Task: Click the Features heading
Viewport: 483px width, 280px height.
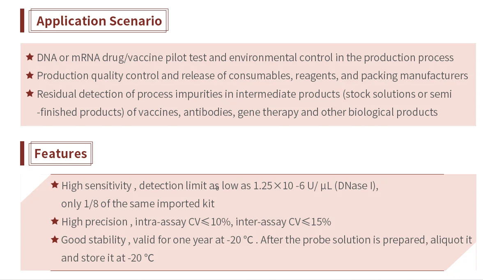Action: pos(61,154)
